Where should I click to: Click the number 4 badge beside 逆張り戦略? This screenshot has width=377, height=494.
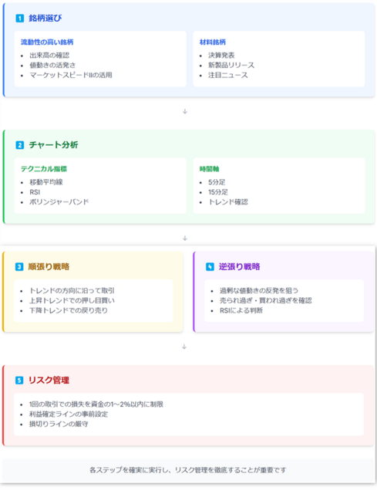[210, 267]
